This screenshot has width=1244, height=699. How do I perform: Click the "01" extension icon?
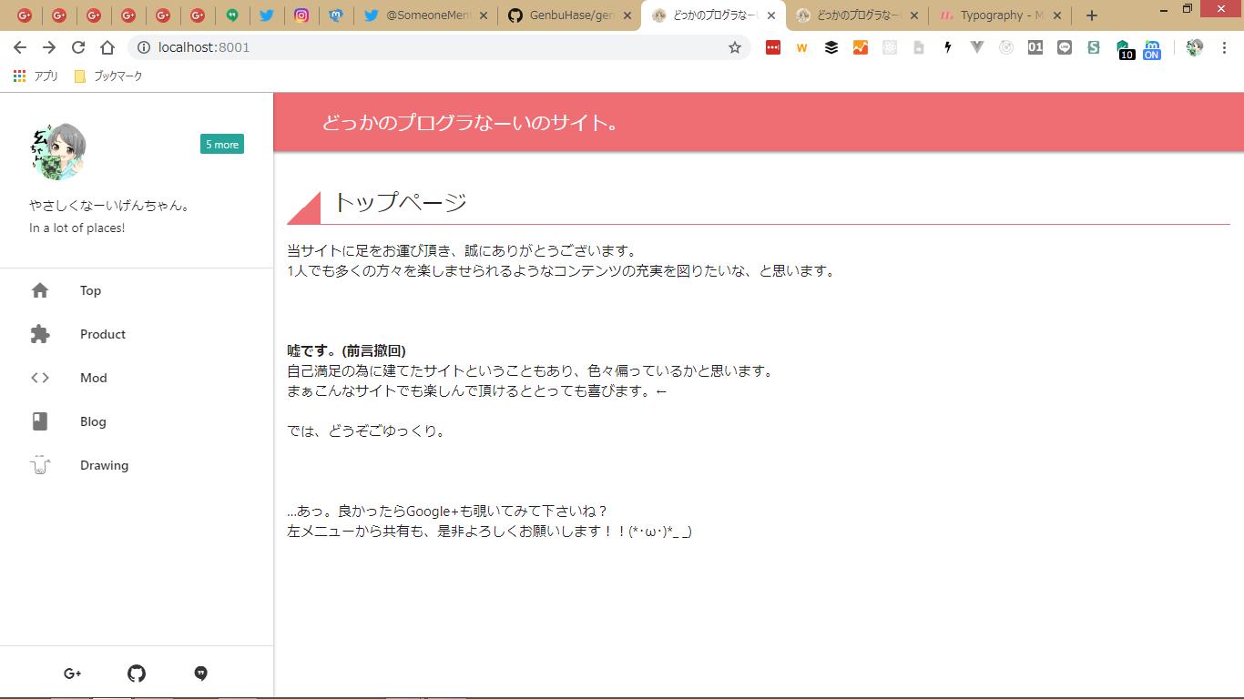pos(1035,47)
